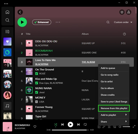Click the duration clock column header

click(x=124, y=34)
